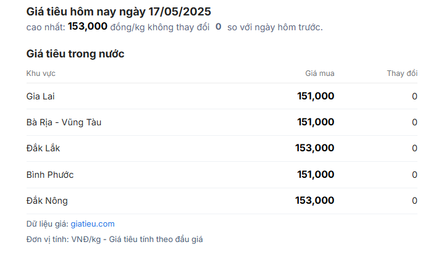Click the Giá tiêu trong nước heading
Viewport: 444px width, 255px height.
(75, 54)
